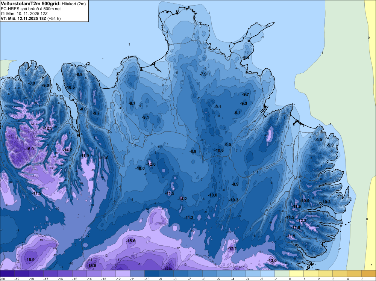Click the 'Veðurstofan/T2m 500grid:' title text
This screenshot has width=376, height=281.
(31, 4)
